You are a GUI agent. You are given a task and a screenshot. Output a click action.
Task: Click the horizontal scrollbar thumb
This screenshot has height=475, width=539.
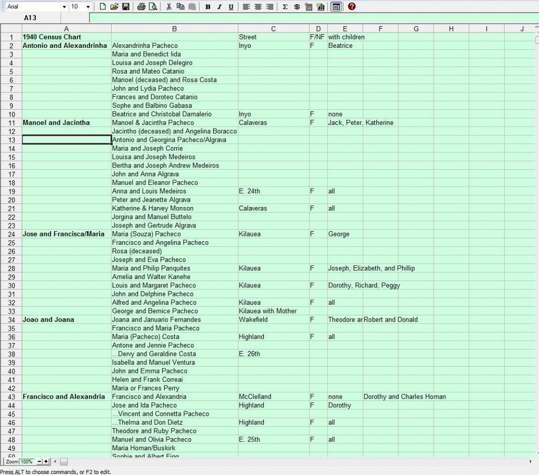click(x=64, y=462)
